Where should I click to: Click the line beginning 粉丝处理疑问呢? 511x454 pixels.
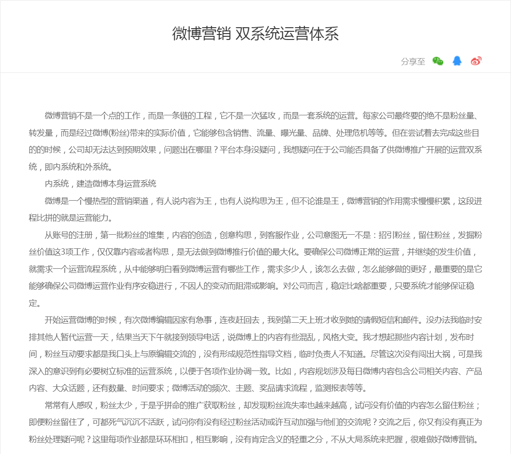[x=255, y=439]
